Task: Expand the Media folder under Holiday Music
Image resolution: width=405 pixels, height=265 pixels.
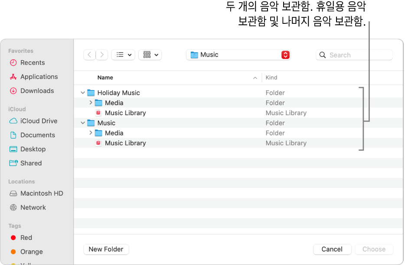Action: pos(91,103)
